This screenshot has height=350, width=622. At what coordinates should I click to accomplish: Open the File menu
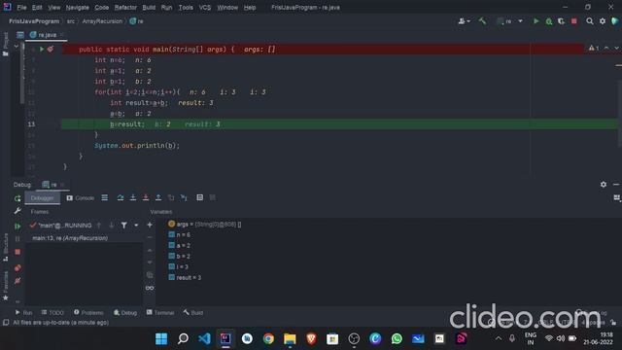point(21,7)
